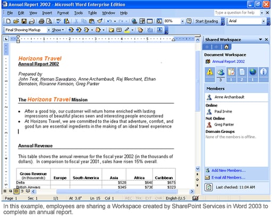Open the Documents tab showing 2
Viewport: 272px width, 217px height.
coord(242,74)
